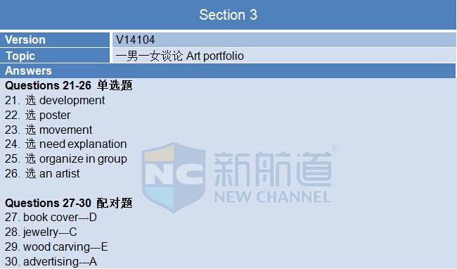Viewport: 457px width, 269px height.
Task: Select answer 22 poster
Action: coord(37,115)
